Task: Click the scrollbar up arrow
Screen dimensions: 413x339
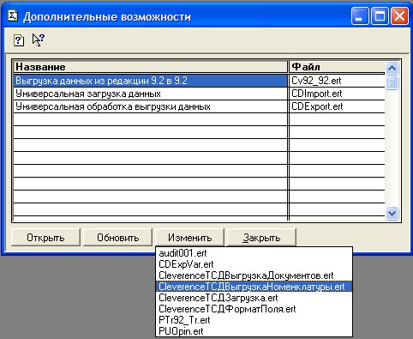Action: 392,68
